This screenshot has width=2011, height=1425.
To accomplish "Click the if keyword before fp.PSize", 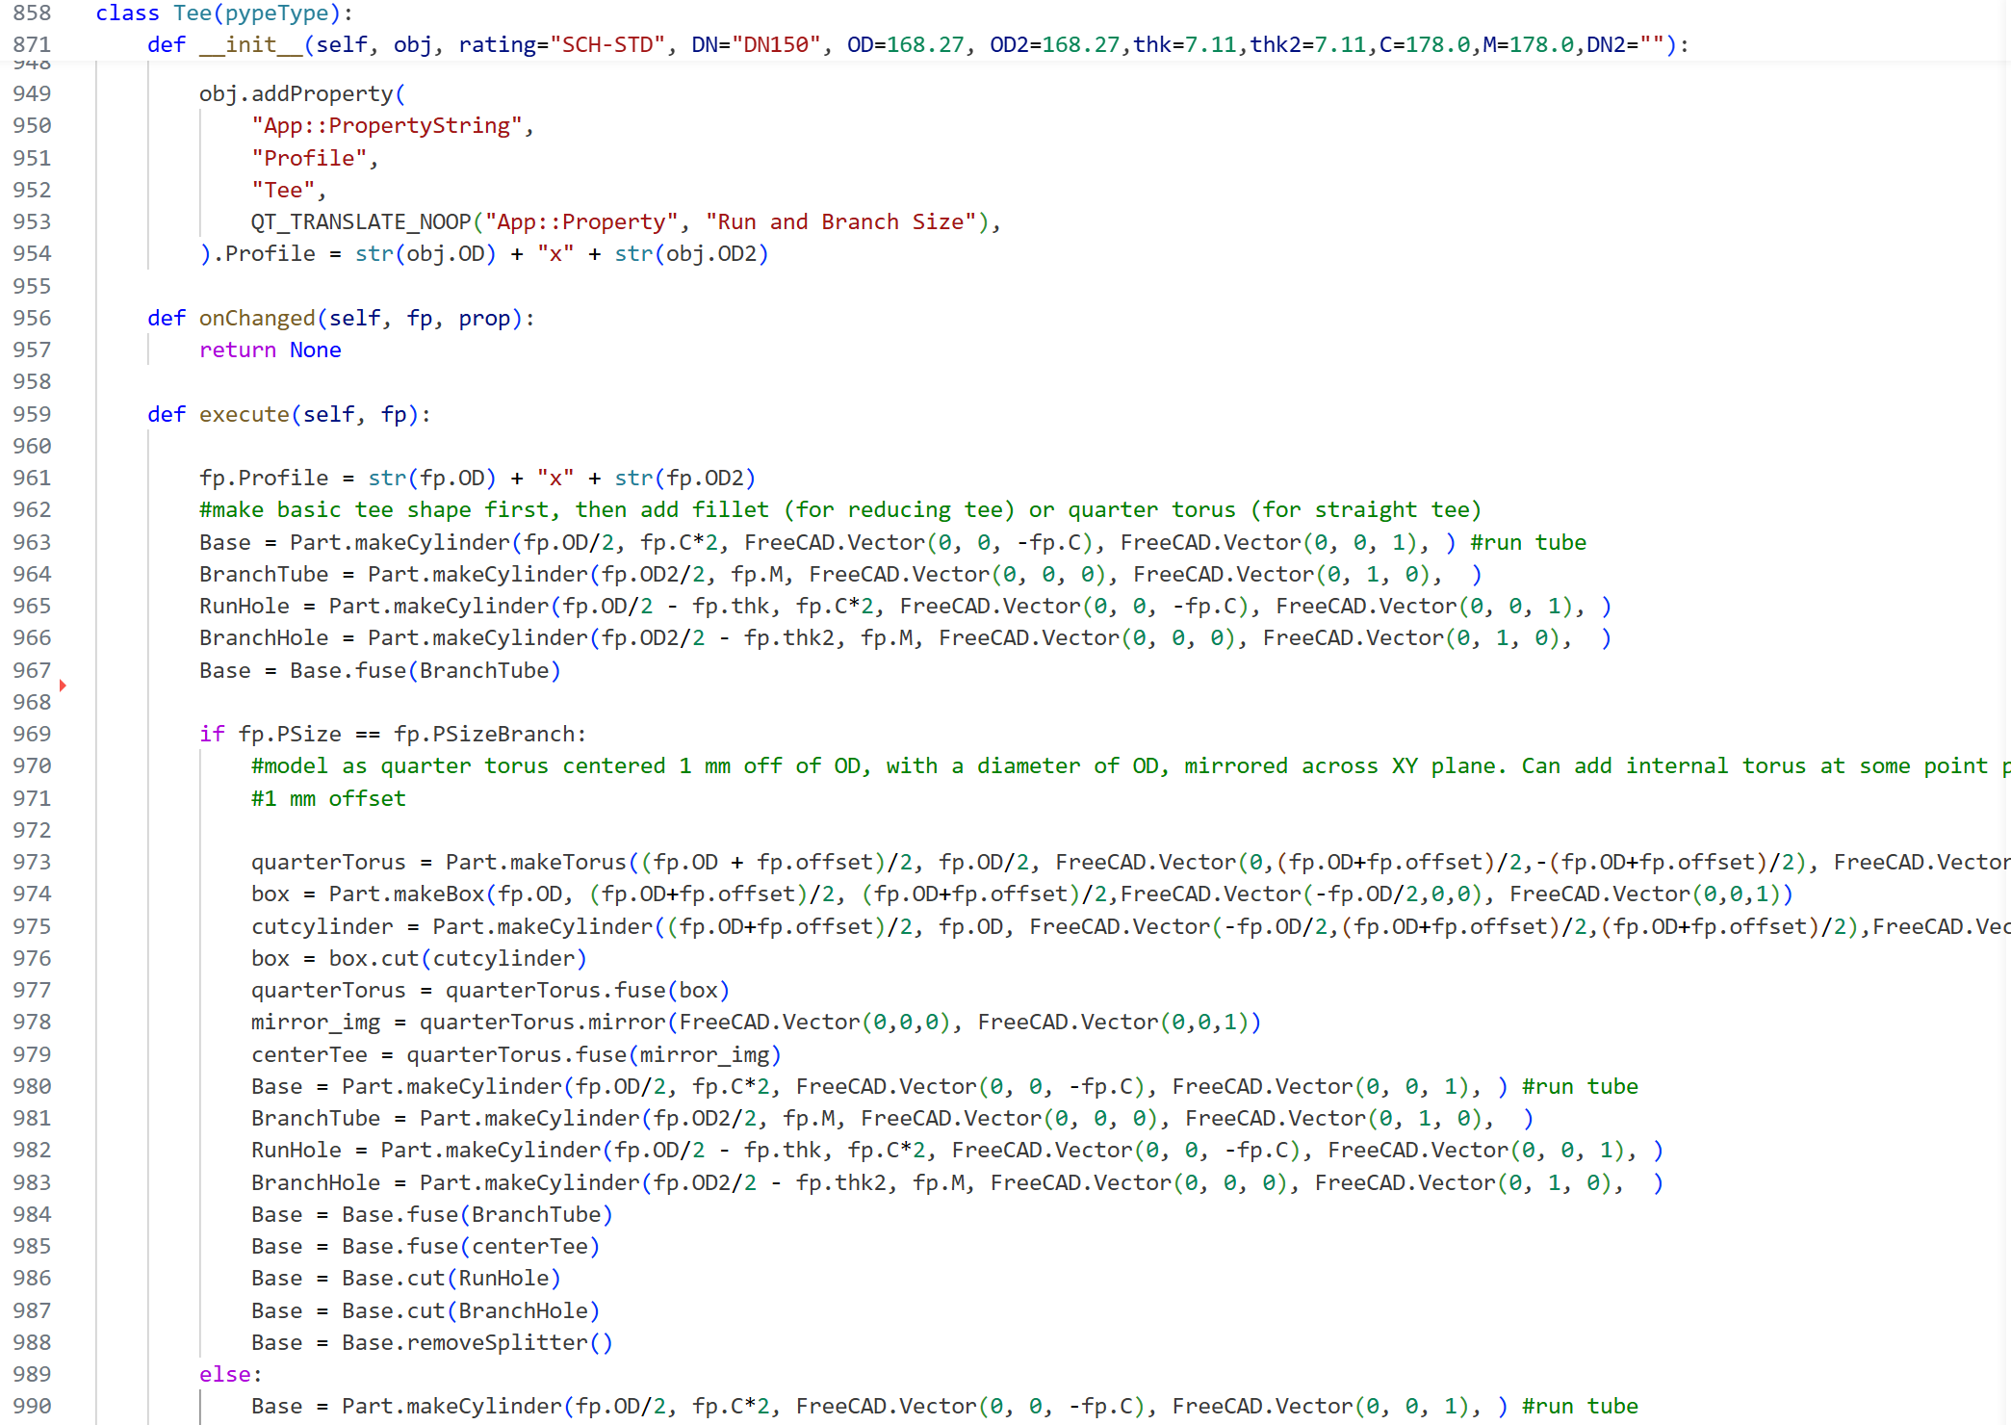I will click(x=212, y=734).
